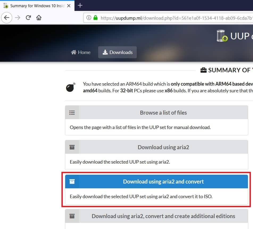The width and height of the screenshot is (253, 229).
Task: Click archive icon on Download using aria2 card
Action: tap(72, 147)
